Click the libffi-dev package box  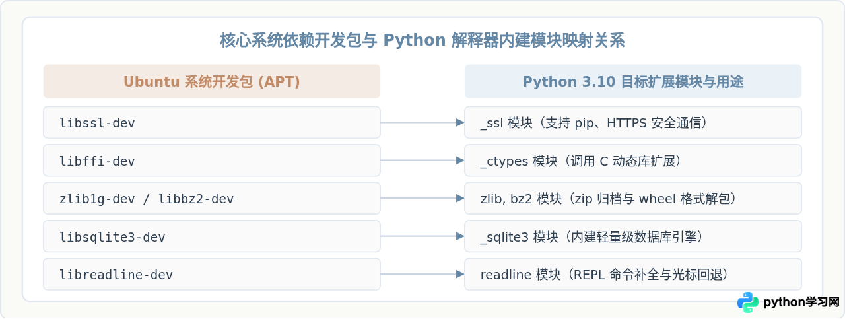[x=212, y=160]
